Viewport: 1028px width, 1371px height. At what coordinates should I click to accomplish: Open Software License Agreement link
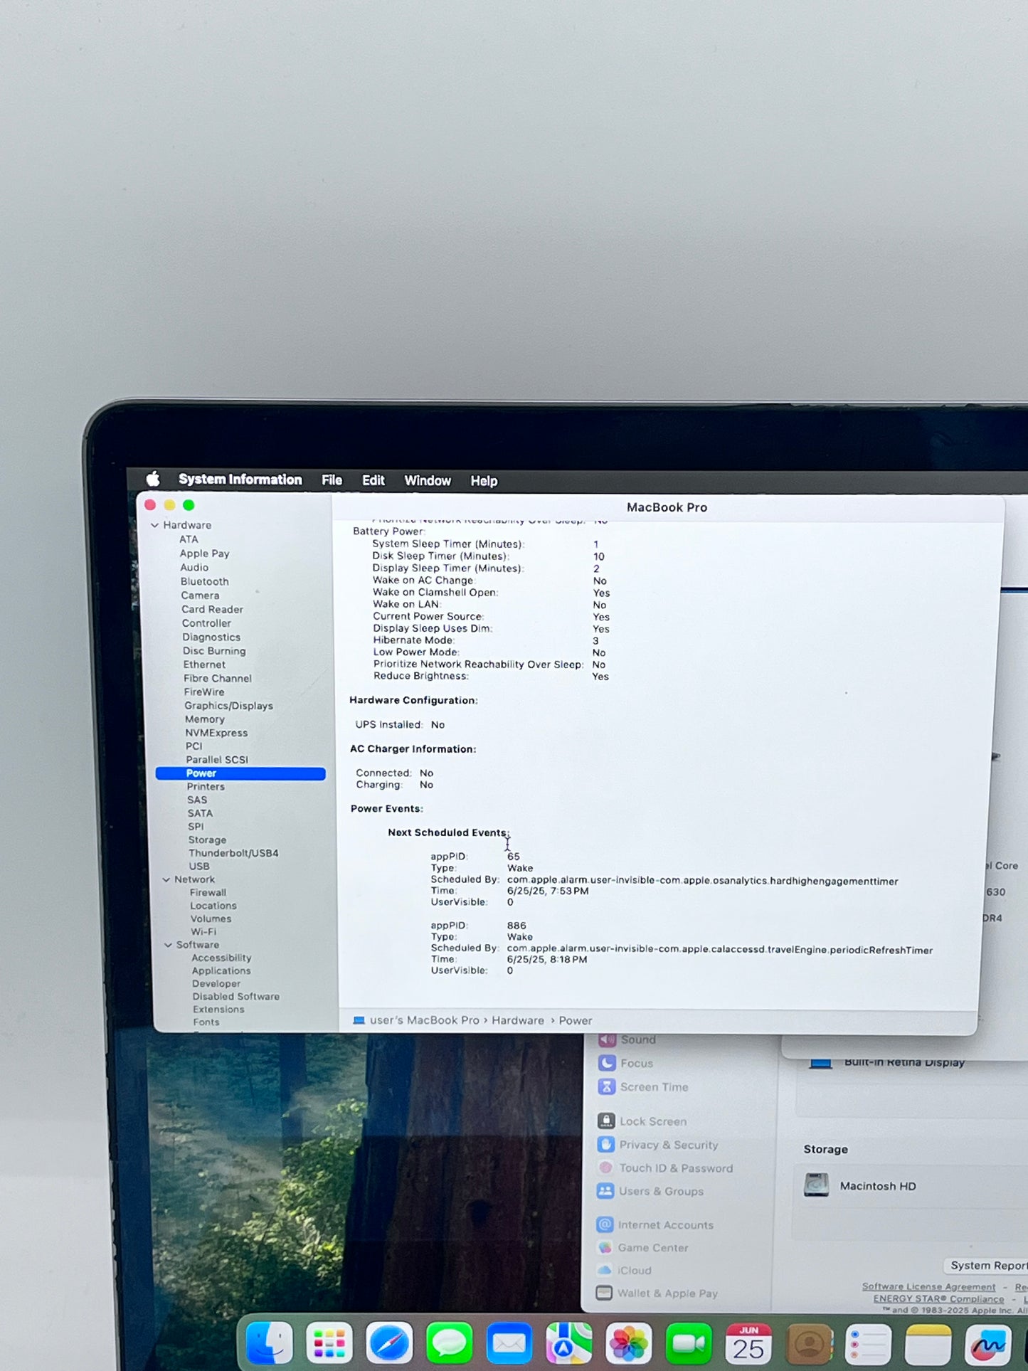tap(928, 1286)
